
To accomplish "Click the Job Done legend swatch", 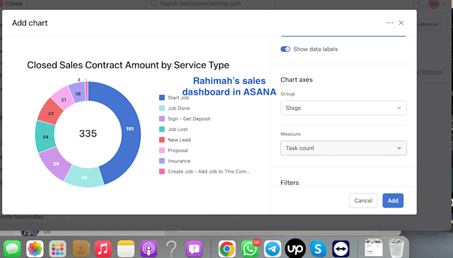I will pos(162,108).
